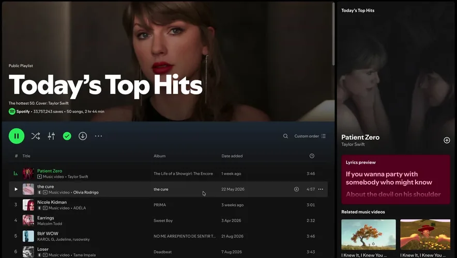Screen dimensions: 457x258
Task: Open Malcolm Todd artist page
Action: click(50, 223)
